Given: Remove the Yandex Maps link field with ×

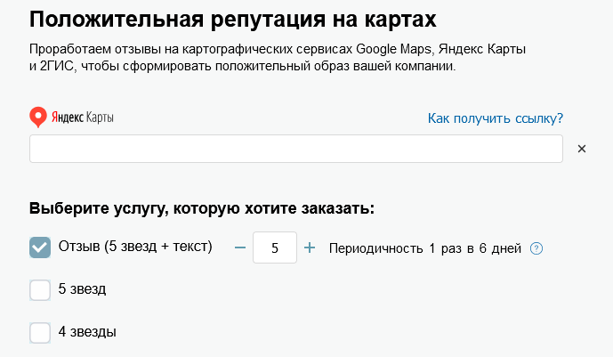Looking at the screenshot, I should pyautogui.click(x=582, y=149).
